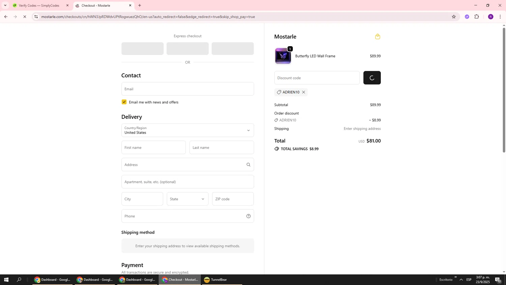Focus the First name field
The height and width of the screenshot is (285, 506).
(x=153, y=148)
